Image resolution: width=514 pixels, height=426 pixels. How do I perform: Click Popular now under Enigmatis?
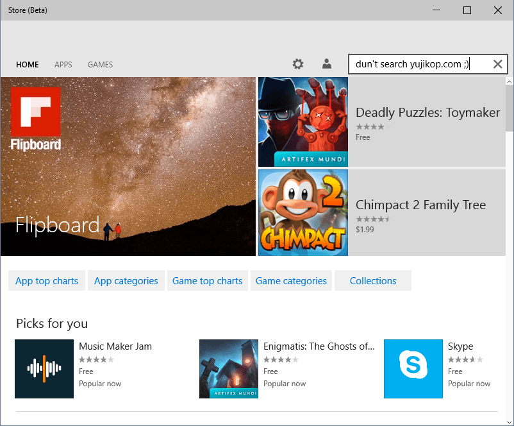click(285, 384)
